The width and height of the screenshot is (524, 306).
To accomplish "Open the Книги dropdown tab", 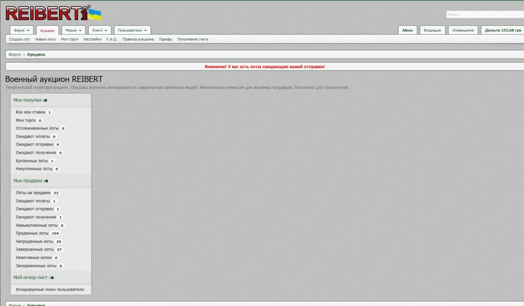I will [x=100, y=31].
